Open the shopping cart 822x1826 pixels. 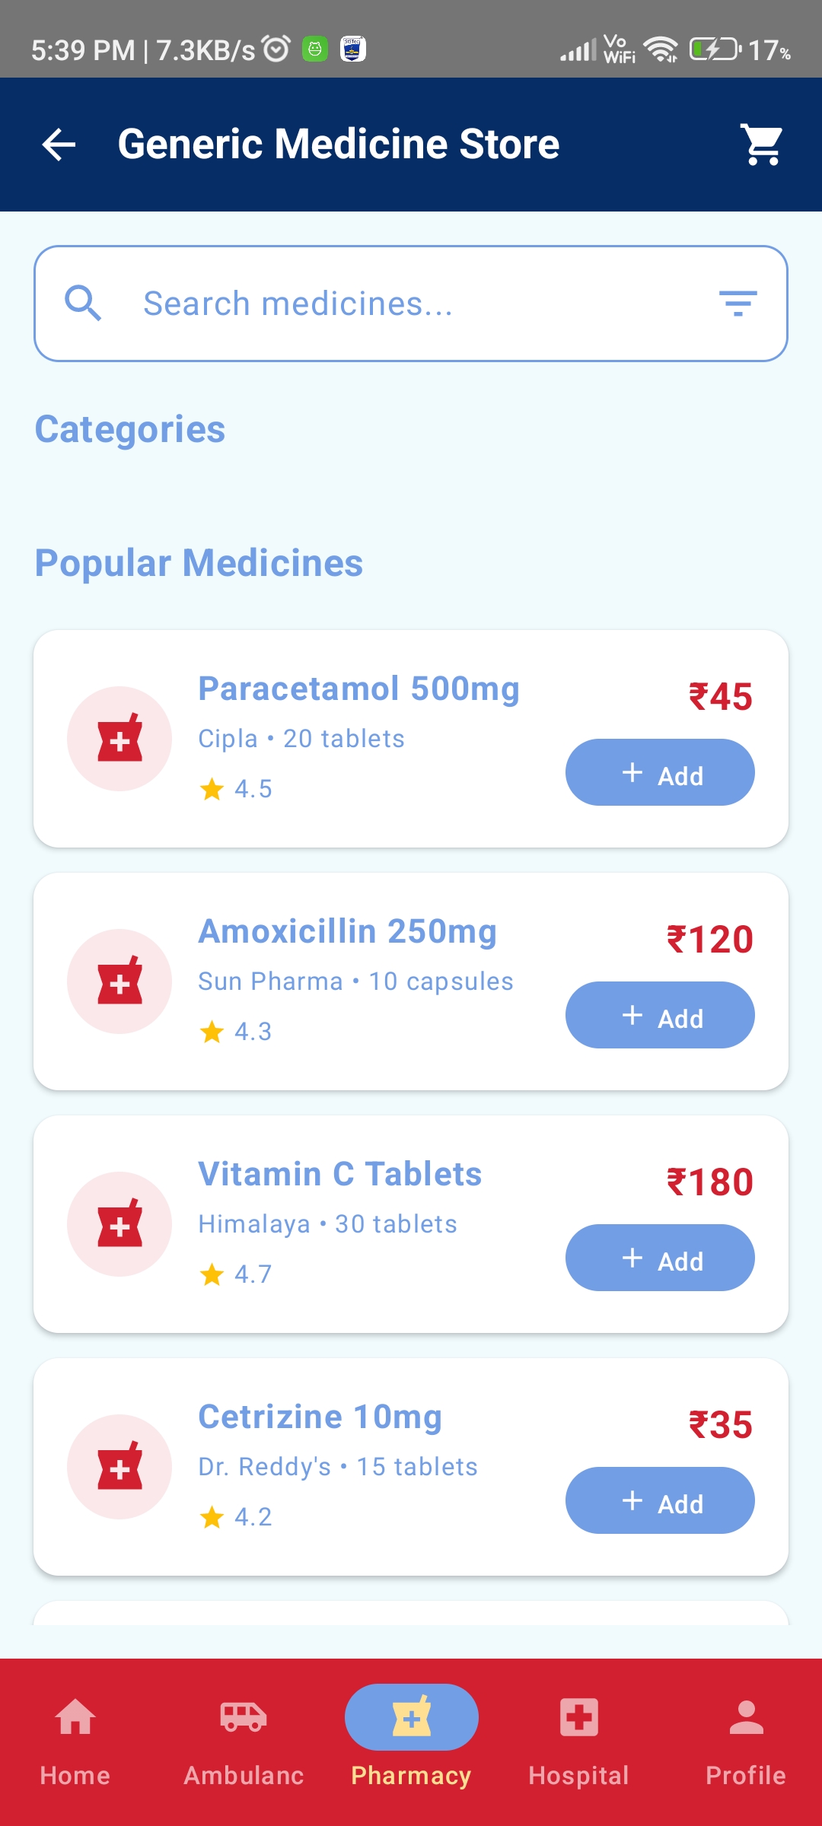762,145
